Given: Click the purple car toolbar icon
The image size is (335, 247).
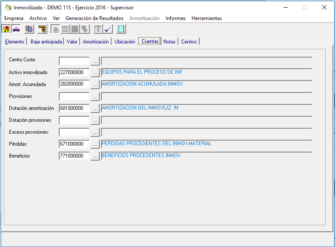Looking at the screenshot, I should [16, 29].
